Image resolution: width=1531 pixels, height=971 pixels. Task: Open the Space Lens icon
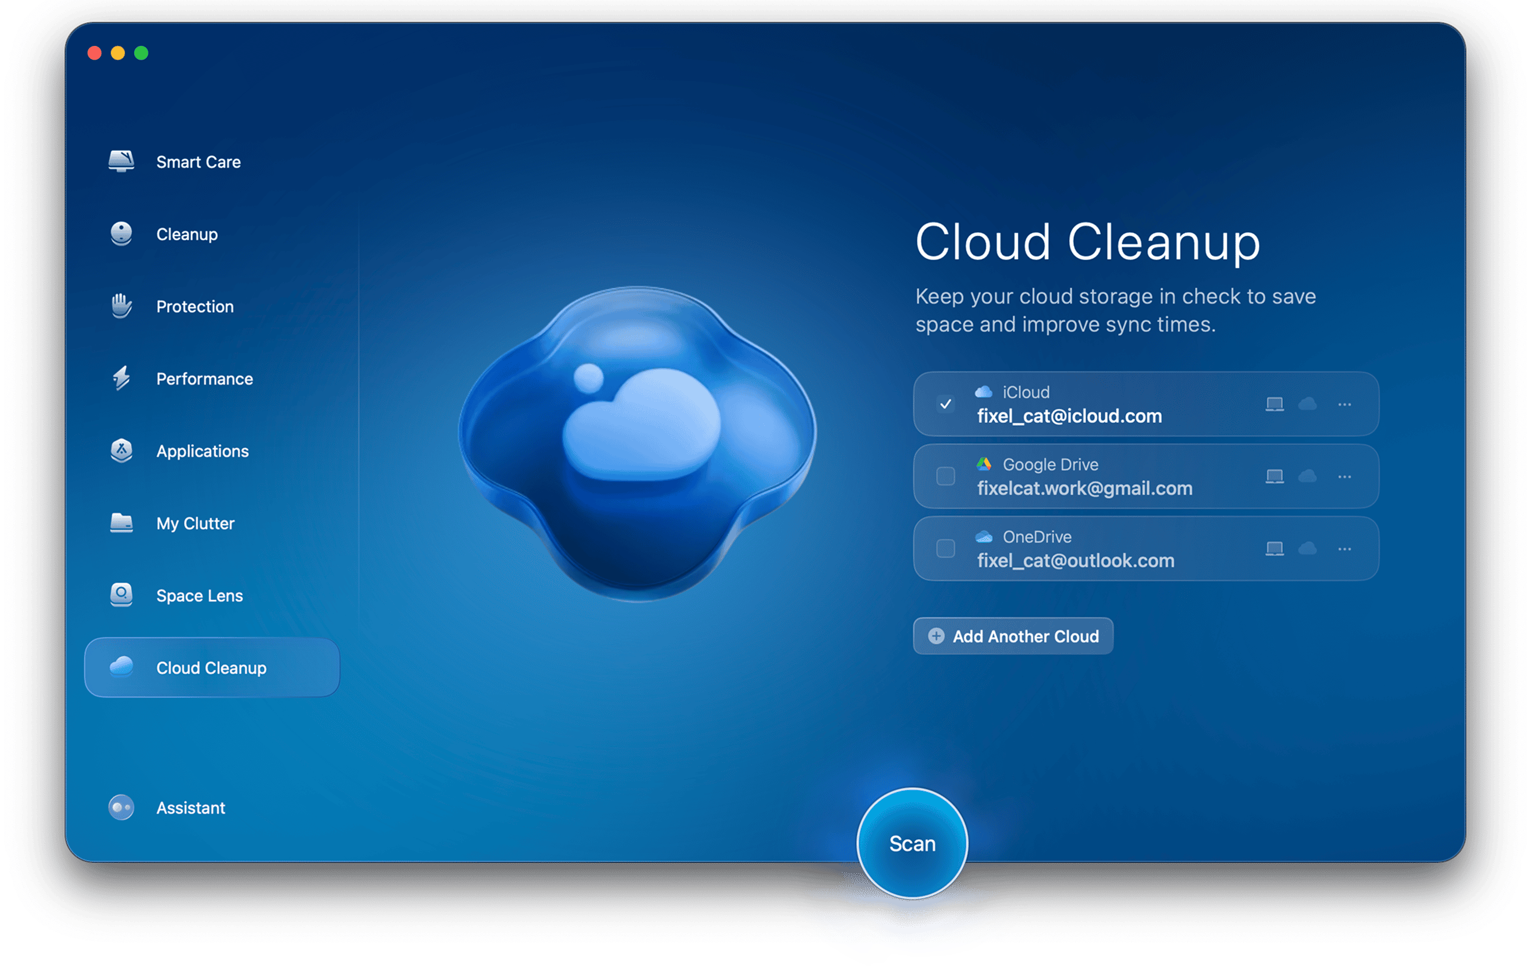point(121,595)
